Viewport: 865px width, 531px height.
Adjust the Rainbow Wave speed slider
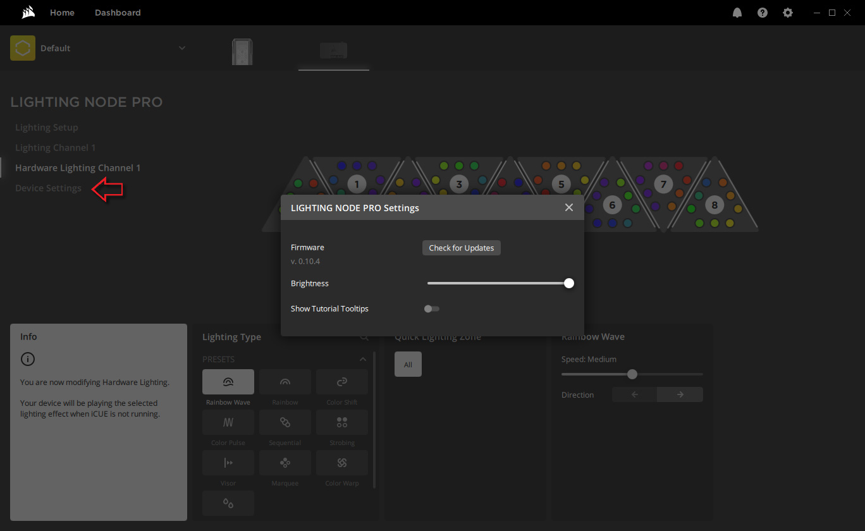pos(632,374)
